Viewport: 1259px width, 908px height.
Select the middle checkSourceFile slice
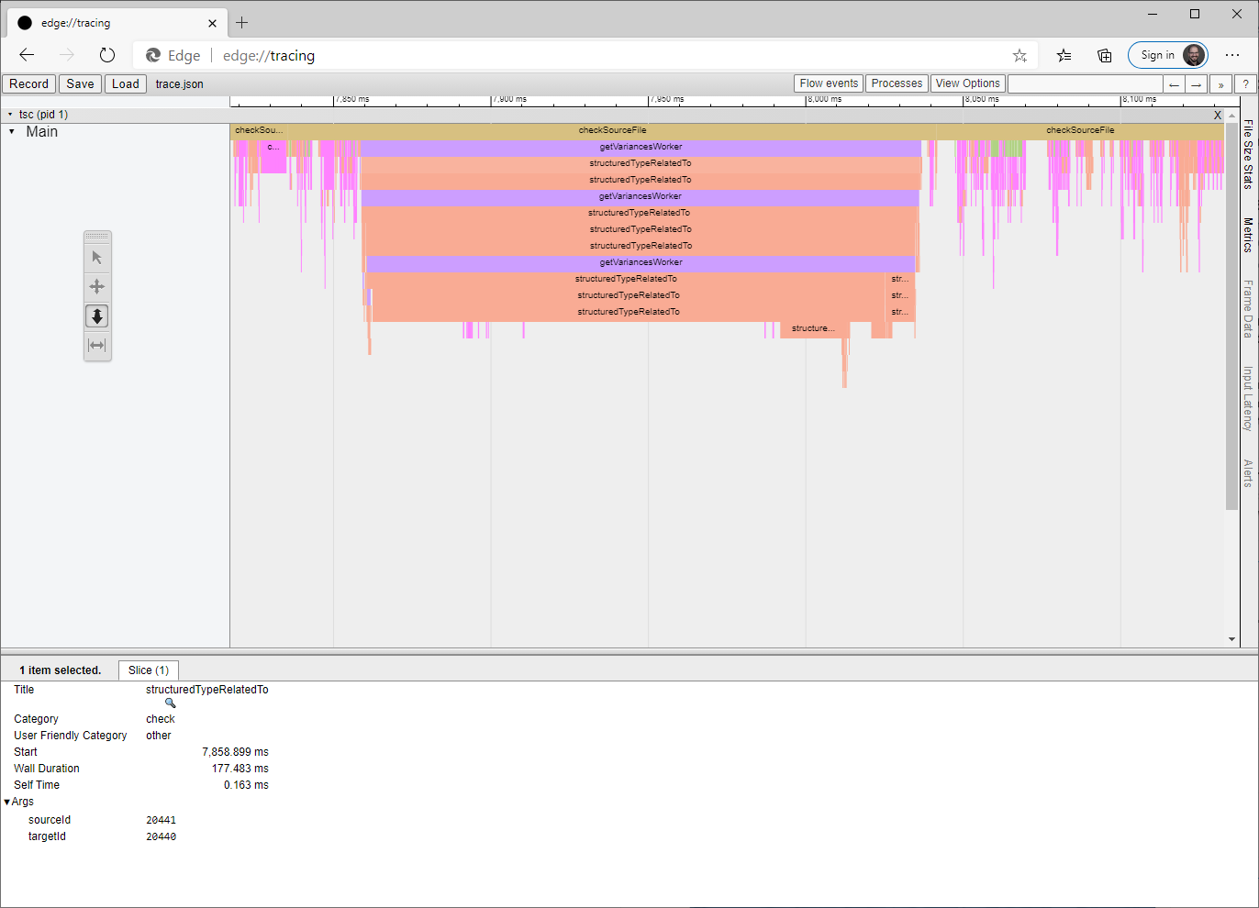[612, 130]
